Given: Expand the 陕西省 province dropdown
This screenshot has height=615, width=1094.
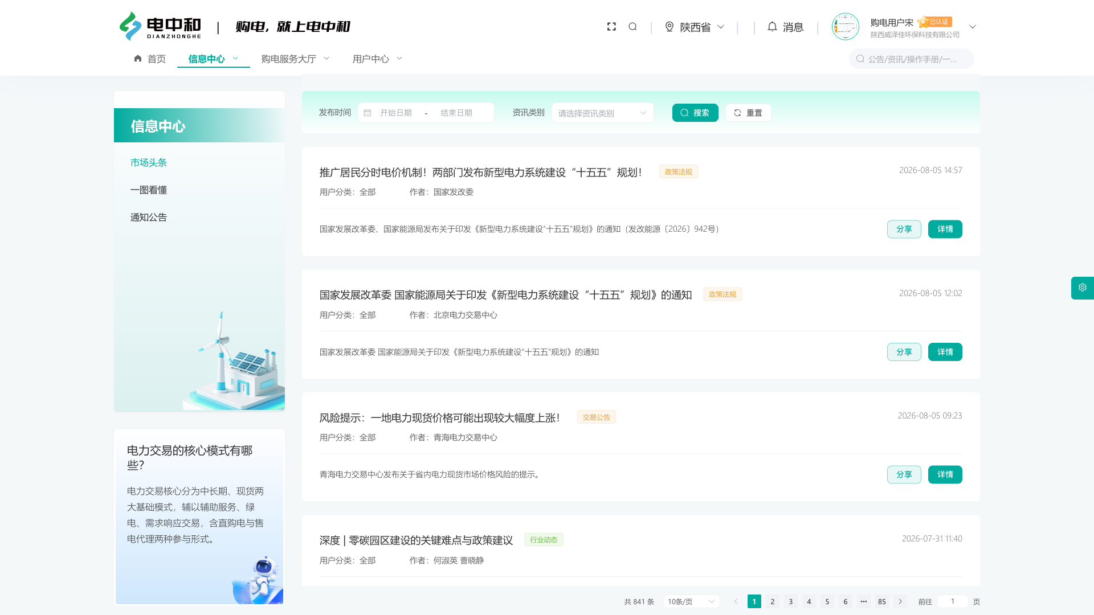Looking at the screenshot, I should pyautogui.click(x=721, y=27).
